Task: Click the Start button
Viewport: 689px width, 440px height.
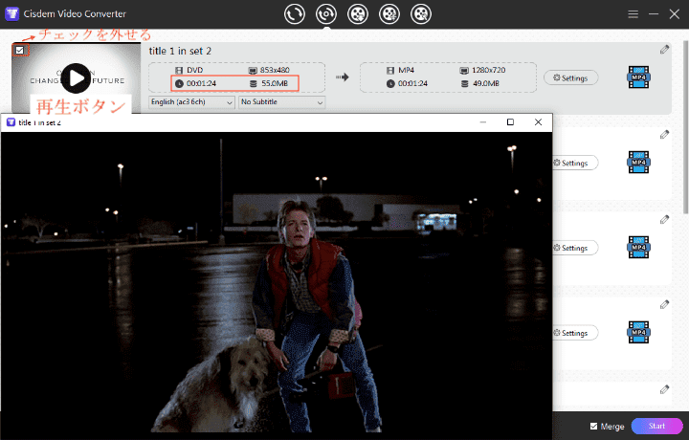Action: click(x=656, y=426)
